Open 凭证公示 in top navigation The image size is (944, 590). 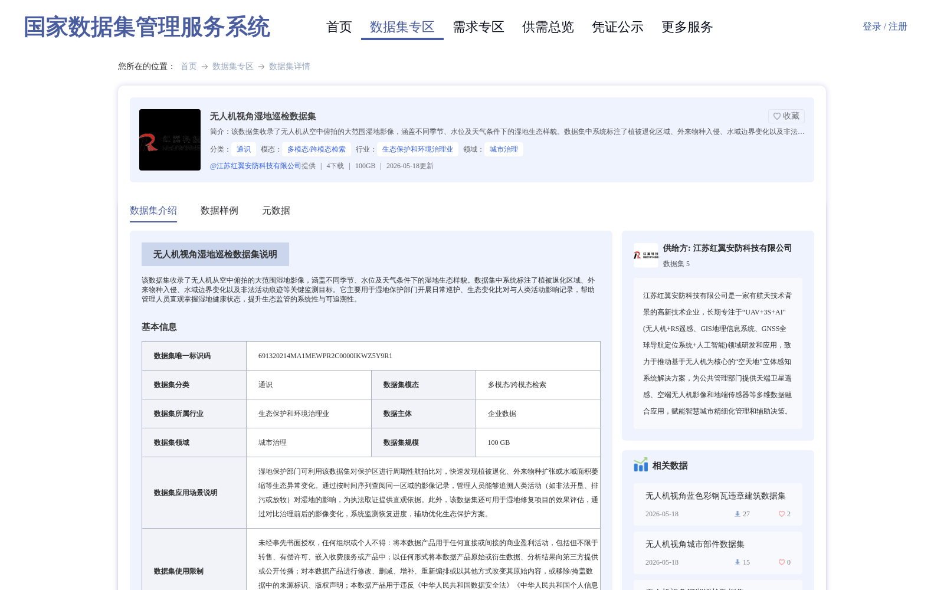point(618,27)
